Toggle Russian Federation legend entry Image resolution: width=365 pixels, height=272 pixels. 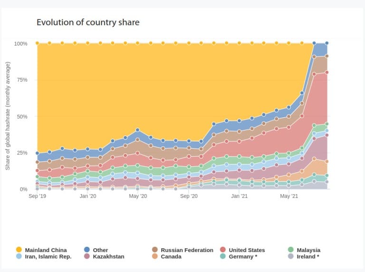182,250
